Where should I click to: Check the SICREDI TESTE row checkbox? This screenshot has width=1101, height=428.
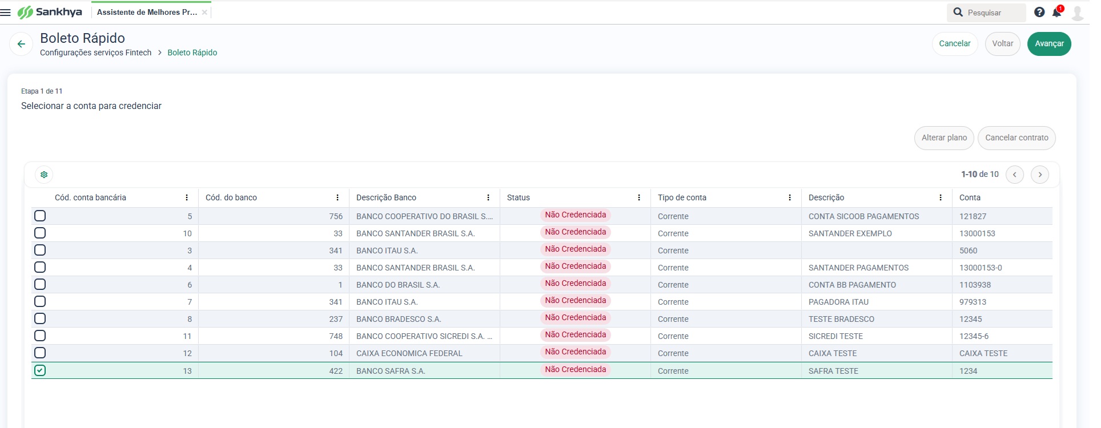[x=40, y=336]
